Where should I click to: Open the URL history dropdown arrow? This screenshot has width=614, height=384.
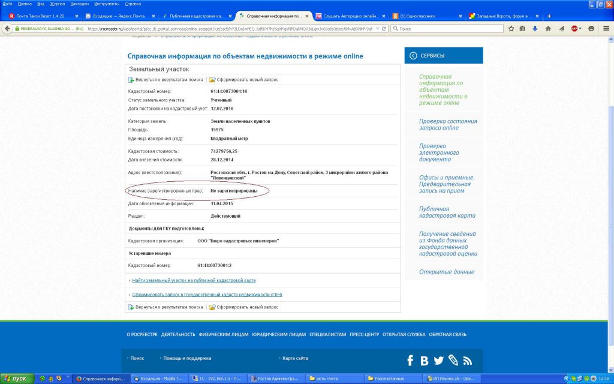pos(378,29)
